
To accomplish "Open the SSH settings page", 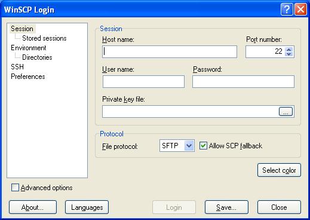I will 17,67.
